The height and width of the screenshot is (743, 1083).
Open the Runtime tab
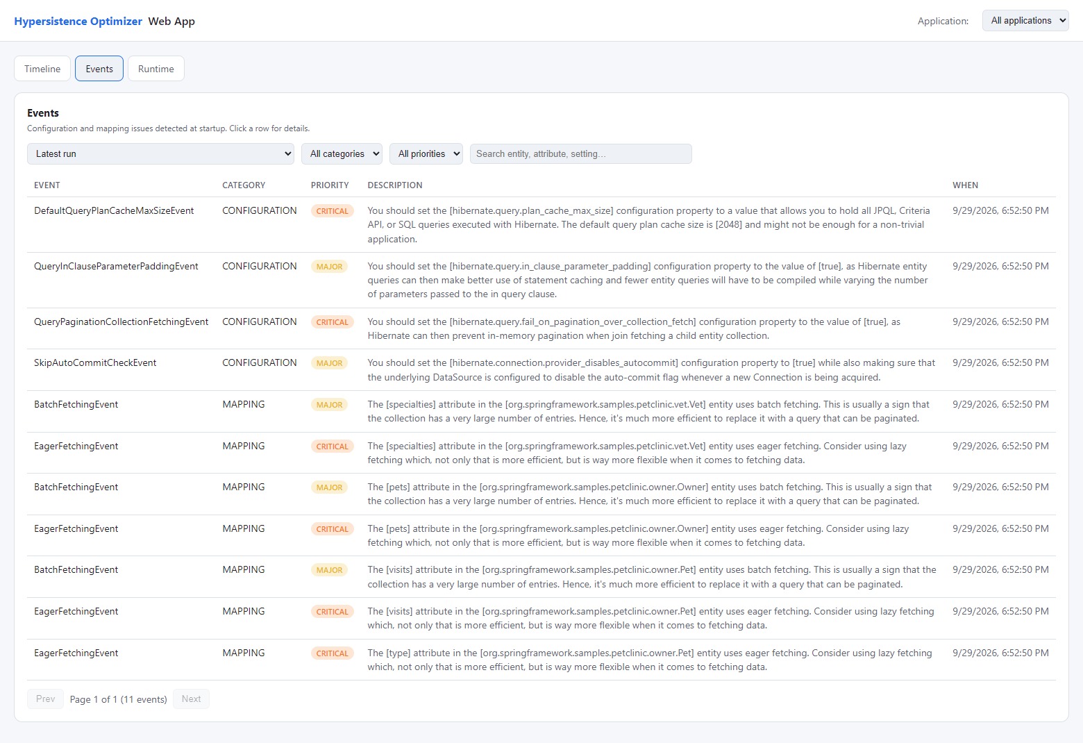point(156,69)
